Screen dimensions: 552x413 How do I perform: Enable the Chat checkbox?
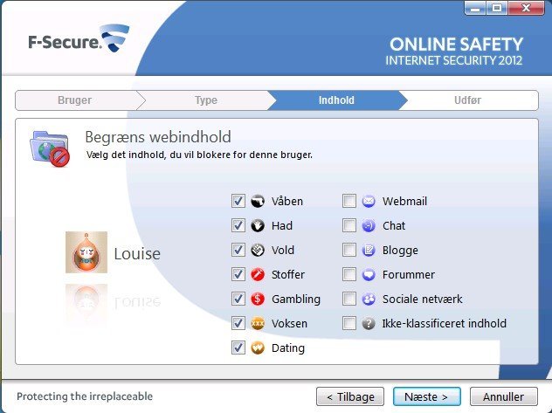349,225
